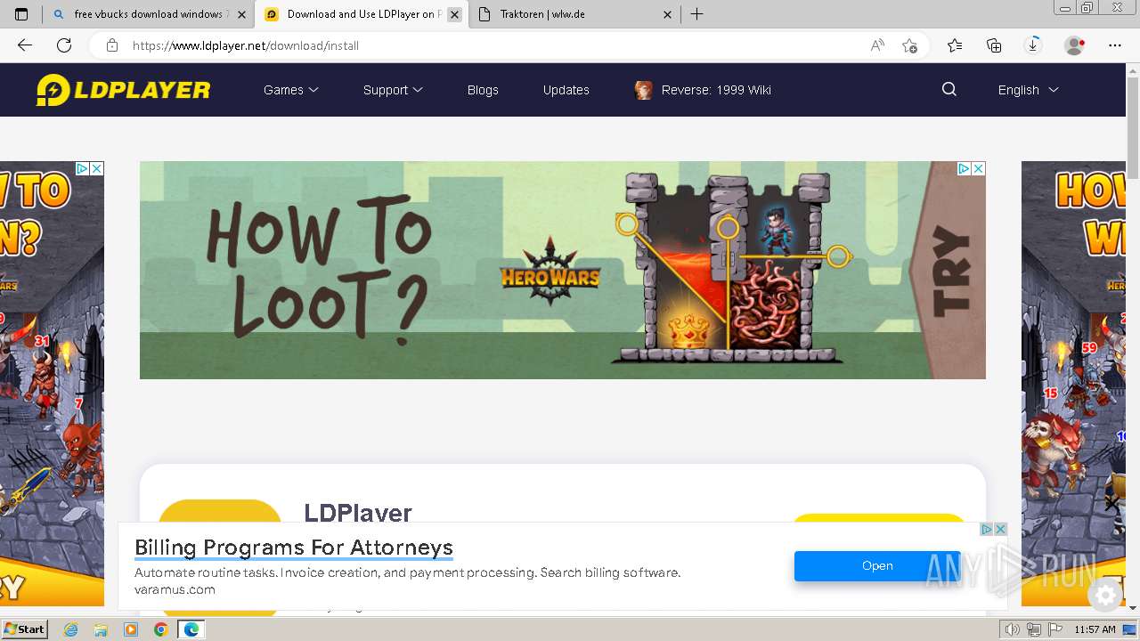Close the Hero Wars banner ad
Image resolution: width=1140 pixels, height=641 pixels.
pyautogui.click(x=978, y=168)
